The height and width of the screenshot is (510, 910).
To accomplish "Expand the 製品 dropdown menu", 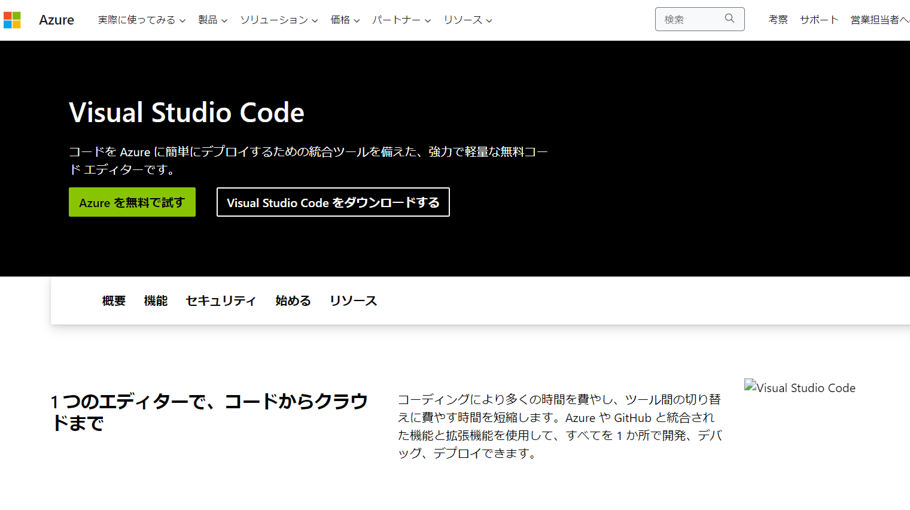I will 213,20.
